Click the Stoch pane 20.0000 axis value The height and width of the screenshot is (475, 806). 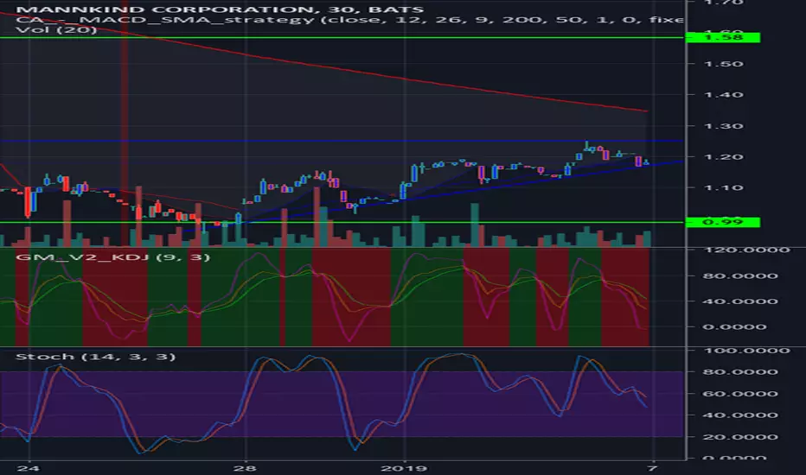(x=739, y=437)
